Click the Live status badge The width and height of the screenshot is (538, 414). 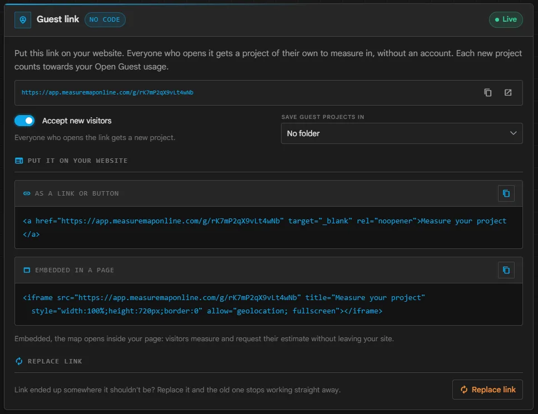(506, 19)
